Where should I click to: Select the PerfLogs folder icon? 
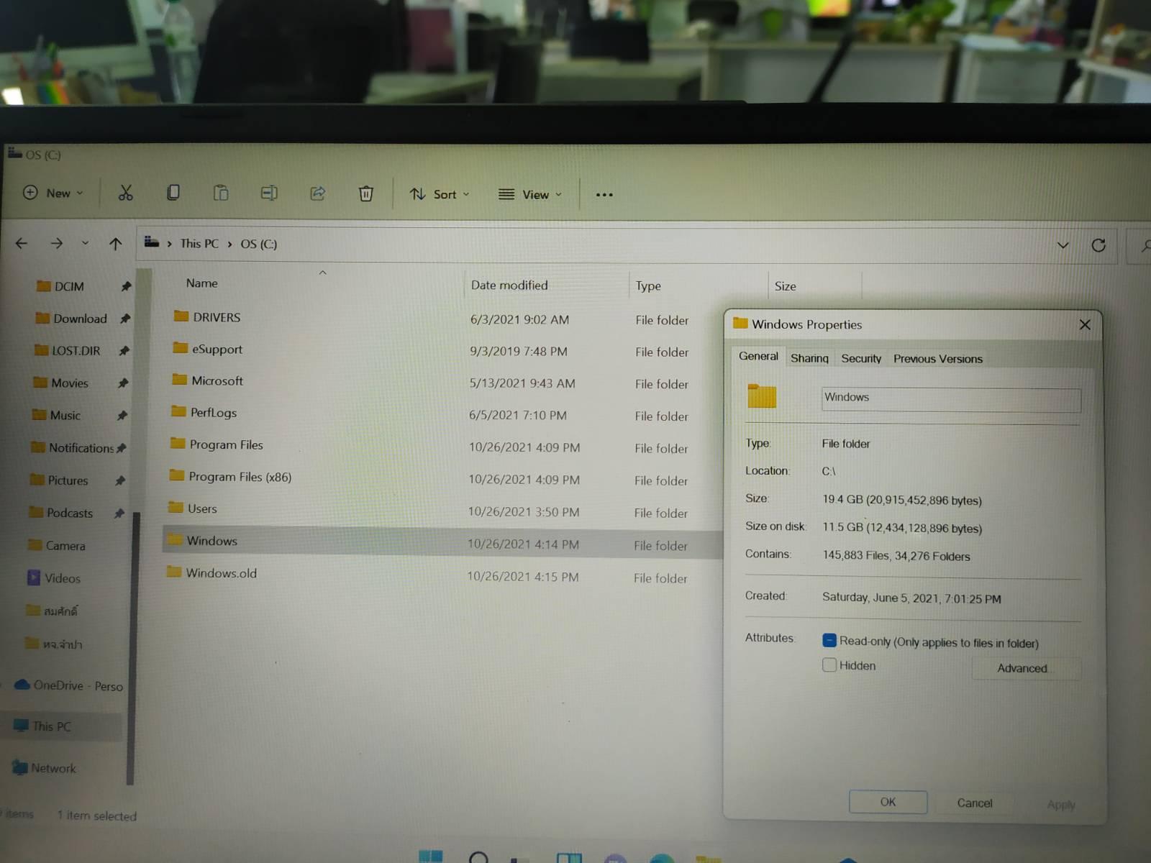pos(179,411)
